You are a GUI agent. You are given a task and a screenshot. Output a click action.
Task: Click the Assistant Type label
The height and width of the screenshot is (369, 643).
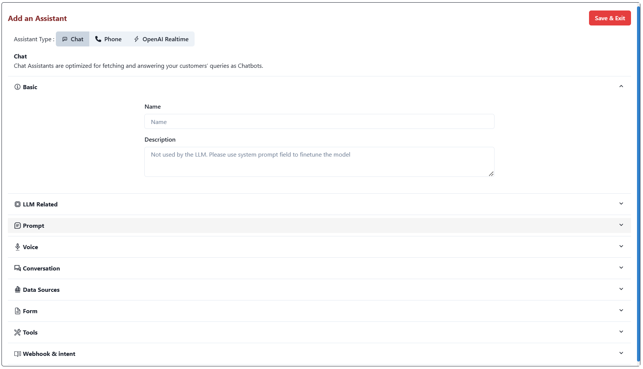(x=34, y=39)
